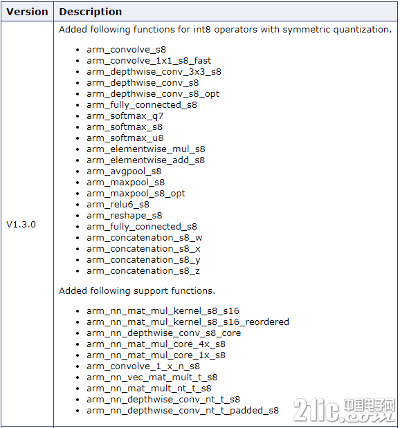This screenshot has width=400, height=428.
Task: Click the arm_convolve_s8 function entry
Action: pyautogui.click(x=126, y=50)
